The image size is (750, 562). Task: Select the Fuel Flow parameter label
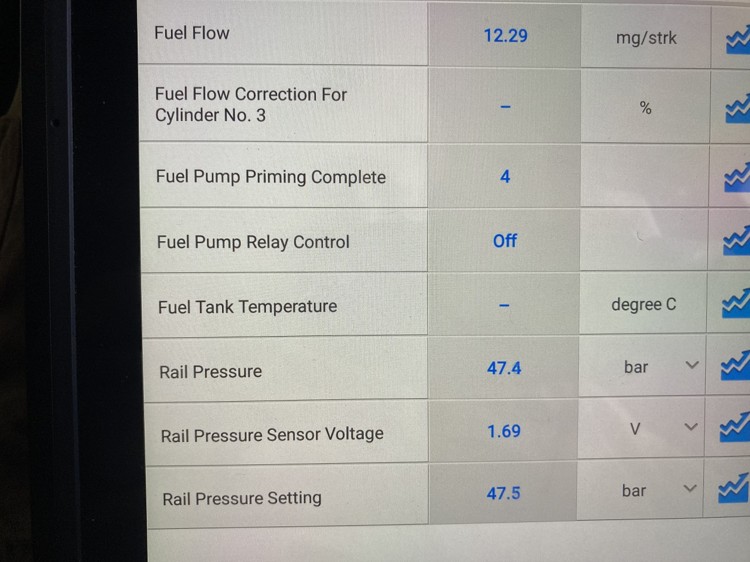click(x=192, y=33)
